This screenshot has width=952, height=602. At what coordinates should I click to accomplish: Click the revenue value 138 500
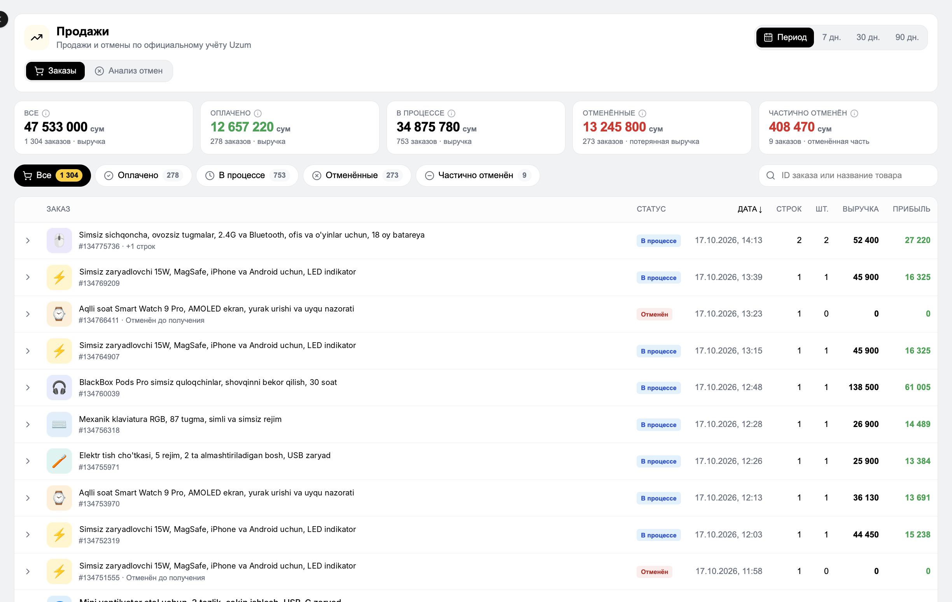(863, 387)
